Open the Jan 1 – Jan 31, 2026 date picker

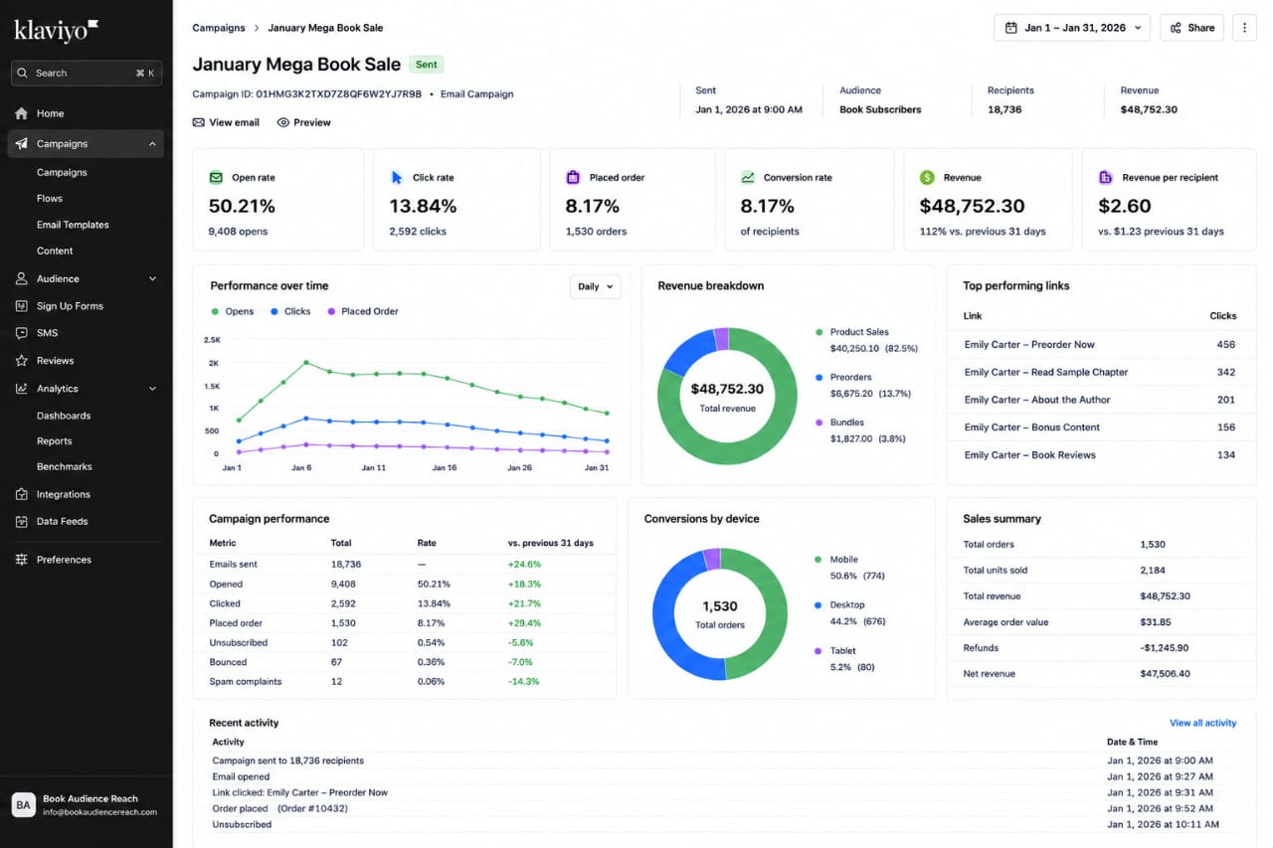[1072, 28]
